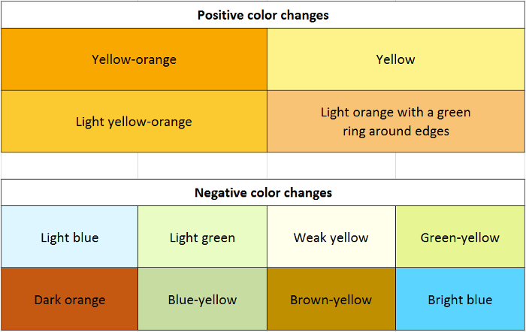Click the blank cell directly above Light blue header row
The height and width of the screenshot is (332, 526).
(x=69, y=166)
